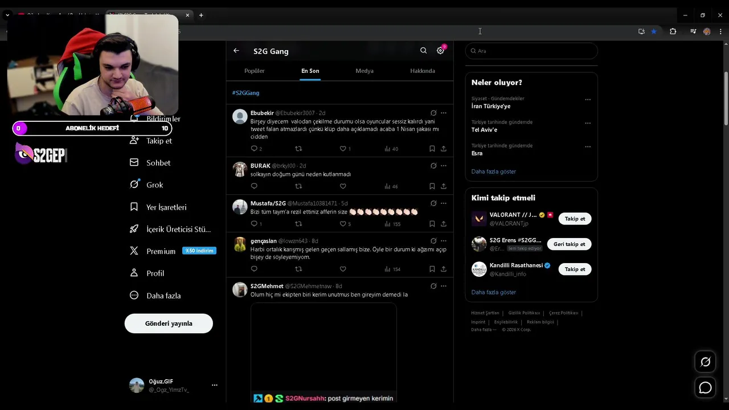Screen dimensions: 729x410
Task: Bookmark gençaslan's post
Action: click(x=432, y=269)
